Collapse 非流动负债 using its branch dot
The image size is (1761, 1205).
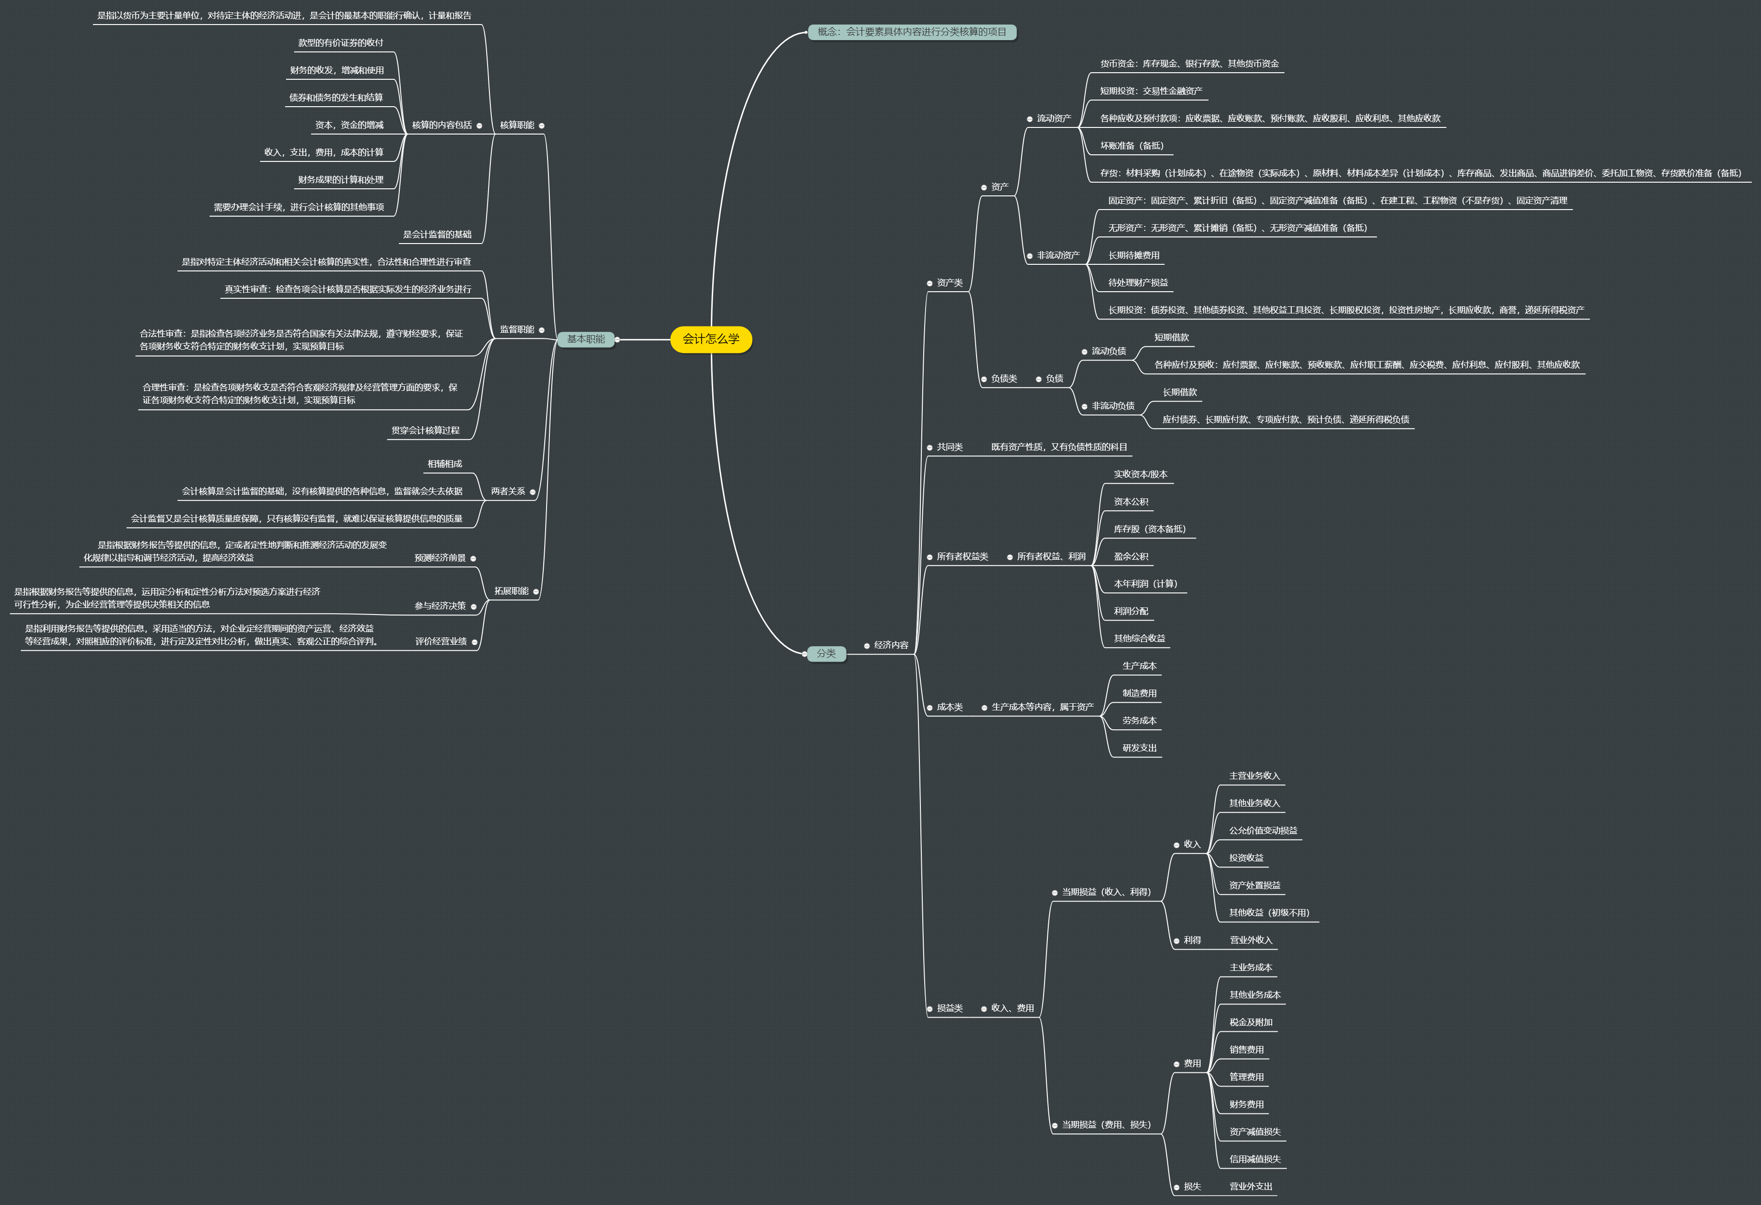pyautogui.click(x=1084, y=407)
